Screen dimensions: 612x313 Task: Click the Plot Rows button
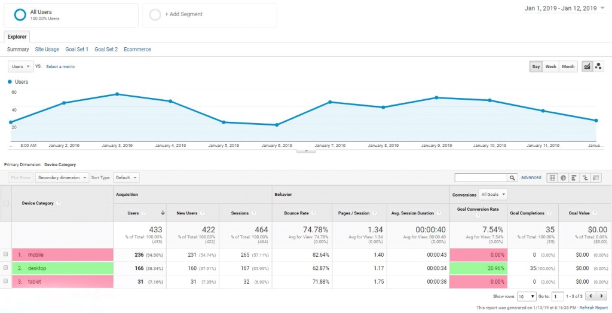point(21,177)
